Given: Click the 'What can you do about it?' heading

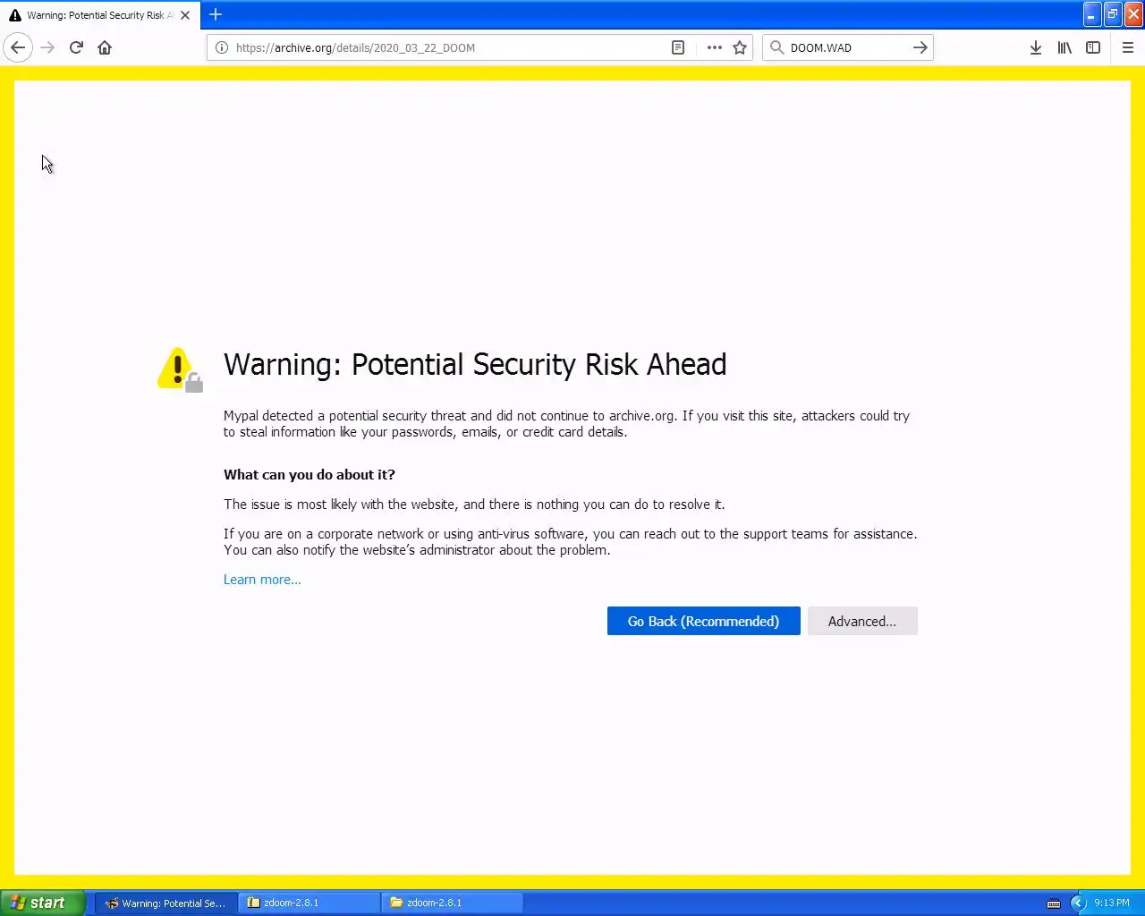Looking at the screenshot, I should click(310, 475).
